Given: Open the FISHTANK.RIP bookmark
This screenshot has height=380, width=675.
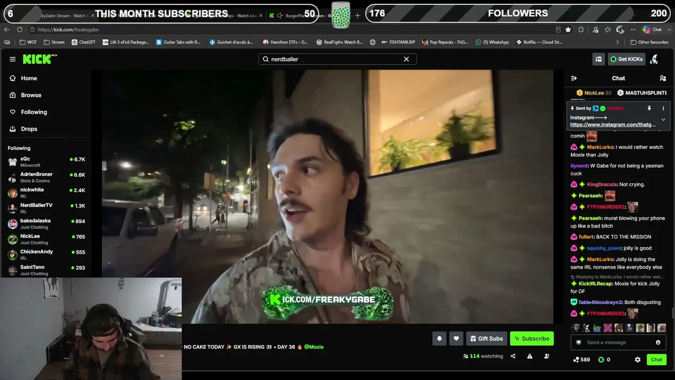Looking at the screenshot, I should coord(398,42).
